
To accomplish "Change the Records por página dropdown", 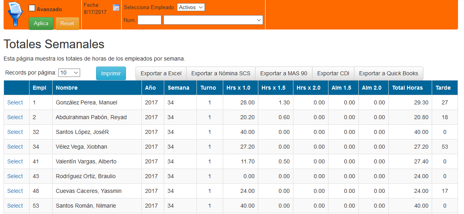I will click(x=69, y=73).
